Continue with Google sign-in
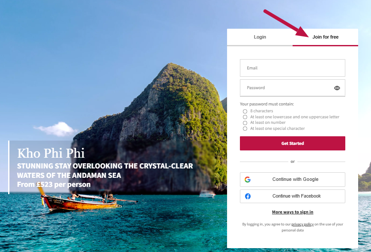 (x=293, y=180)
